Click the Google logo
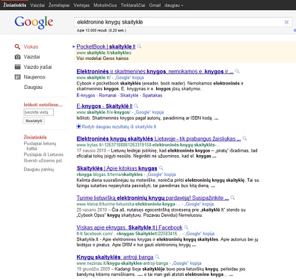The height and width of the screenshot is (279, 296). [34, 23]
